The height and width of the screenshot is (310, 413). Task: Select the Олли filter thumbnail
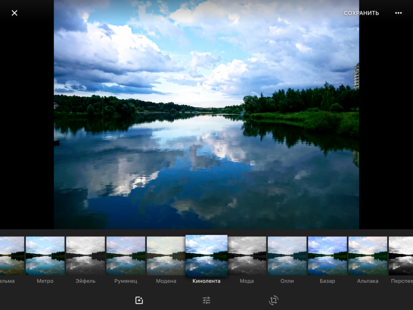(287, 256)
